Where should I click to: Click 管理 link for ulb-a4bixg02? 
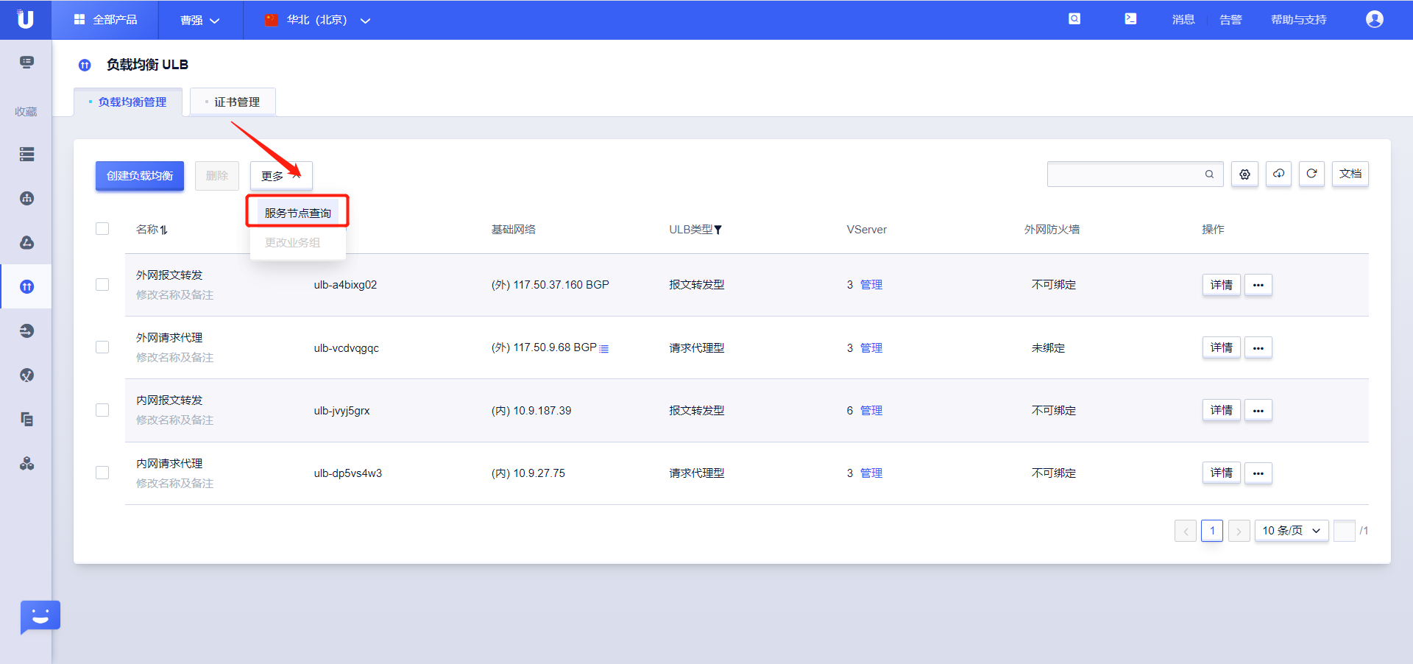[871, 285]
